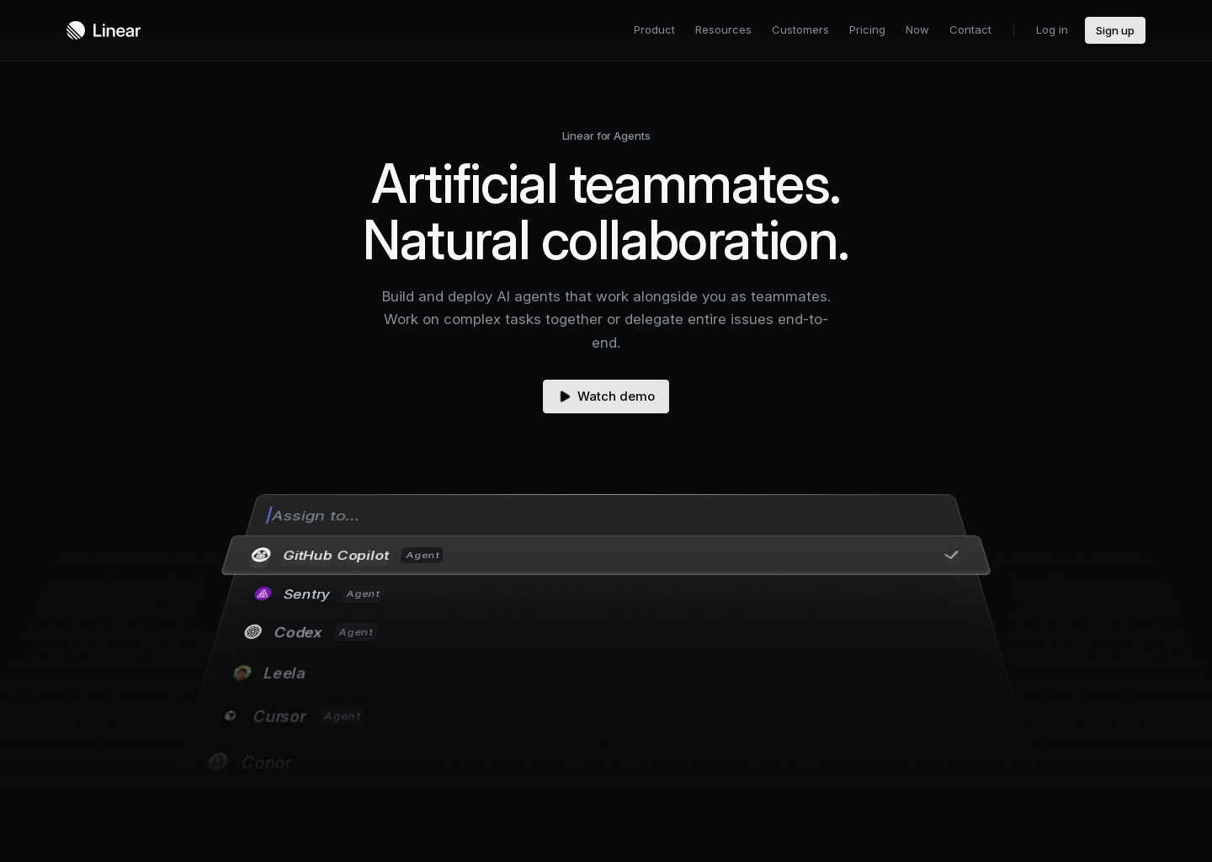Click the checkmark next to GitHub Copilot

coord(951,555)
